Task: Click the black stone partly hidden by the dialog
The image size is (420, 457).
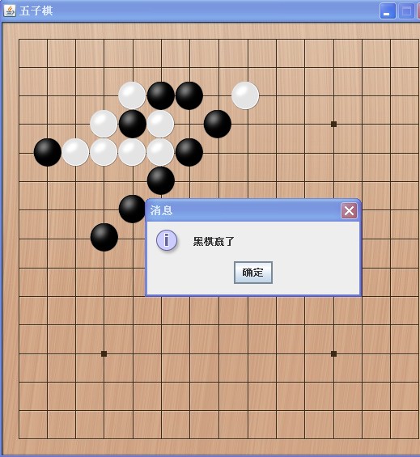Action: point(132,209)
